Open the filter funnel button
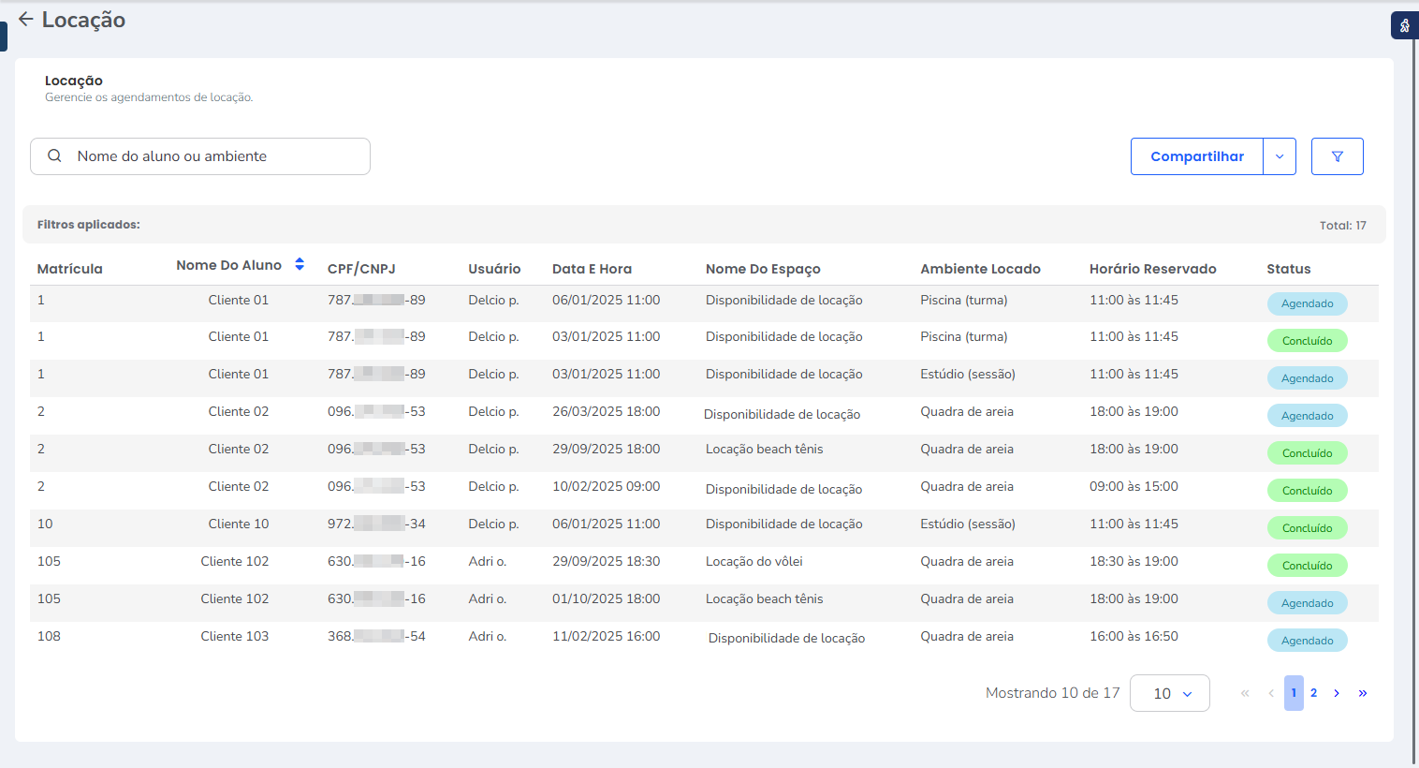 click(x=1337, y=156)
